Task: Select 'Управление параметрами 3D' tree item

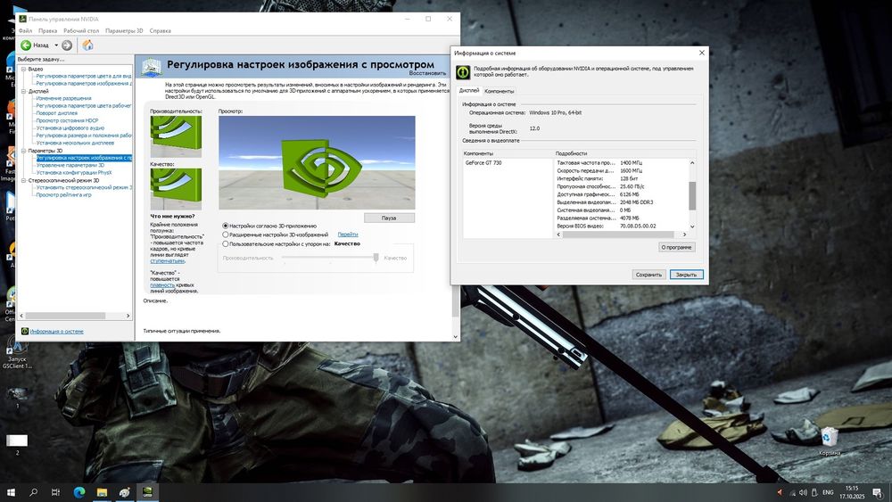Action: (x=70, y=165)
